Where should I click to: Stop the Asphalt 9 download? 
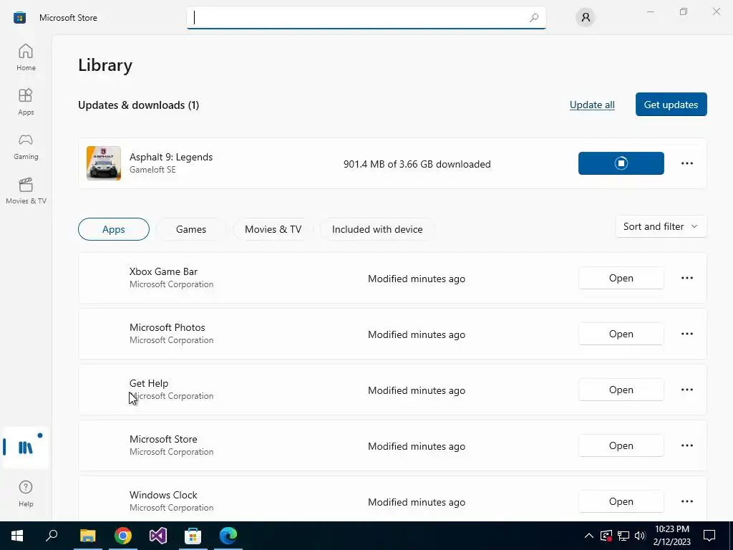coord(621,163)
